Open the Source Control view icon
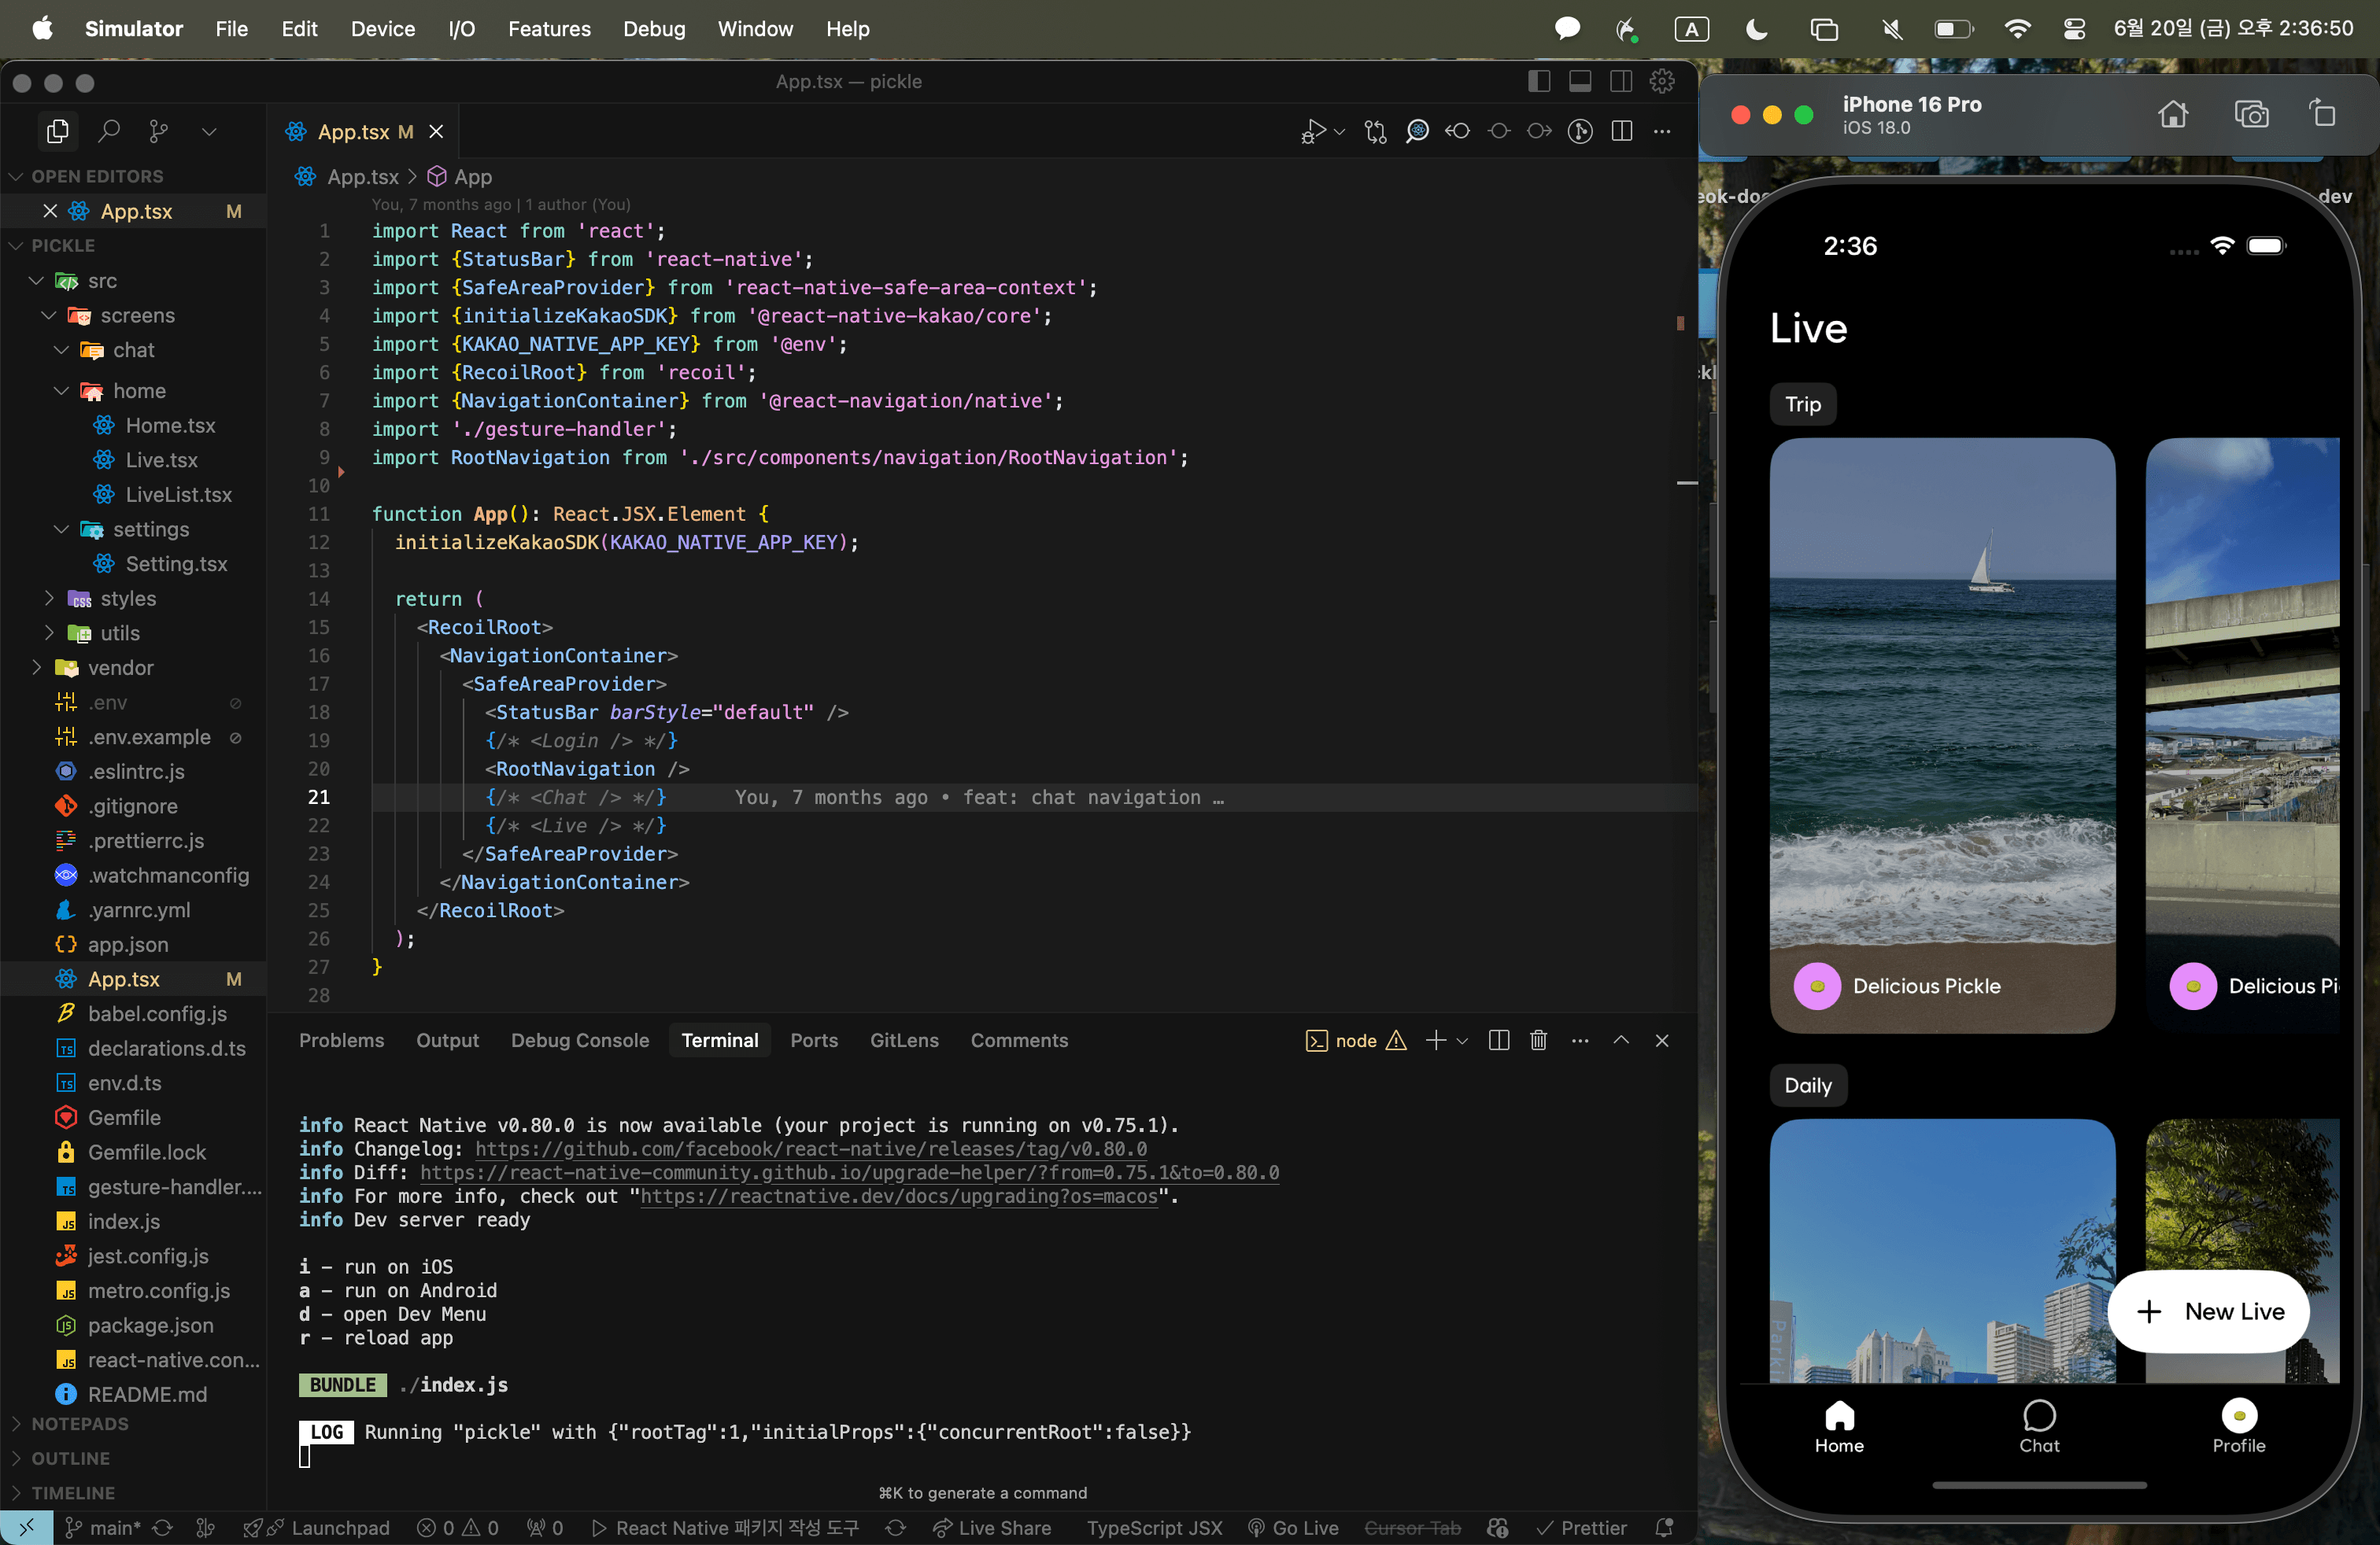 (158, 131)
